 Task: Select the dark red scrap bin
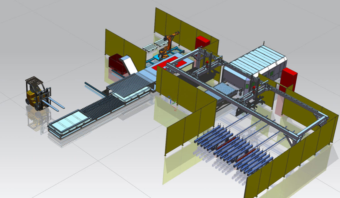(117, 64)
